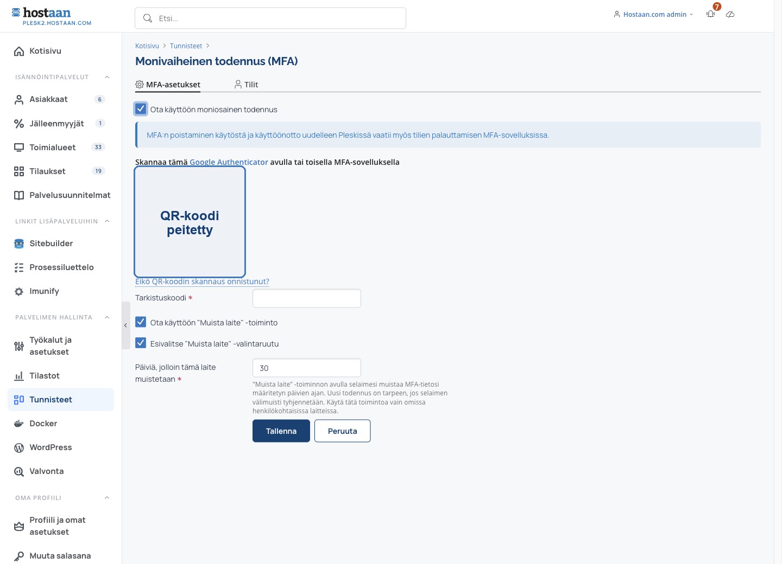
Task: Collapse the Oma profiili section
Action: click(107, 498)
